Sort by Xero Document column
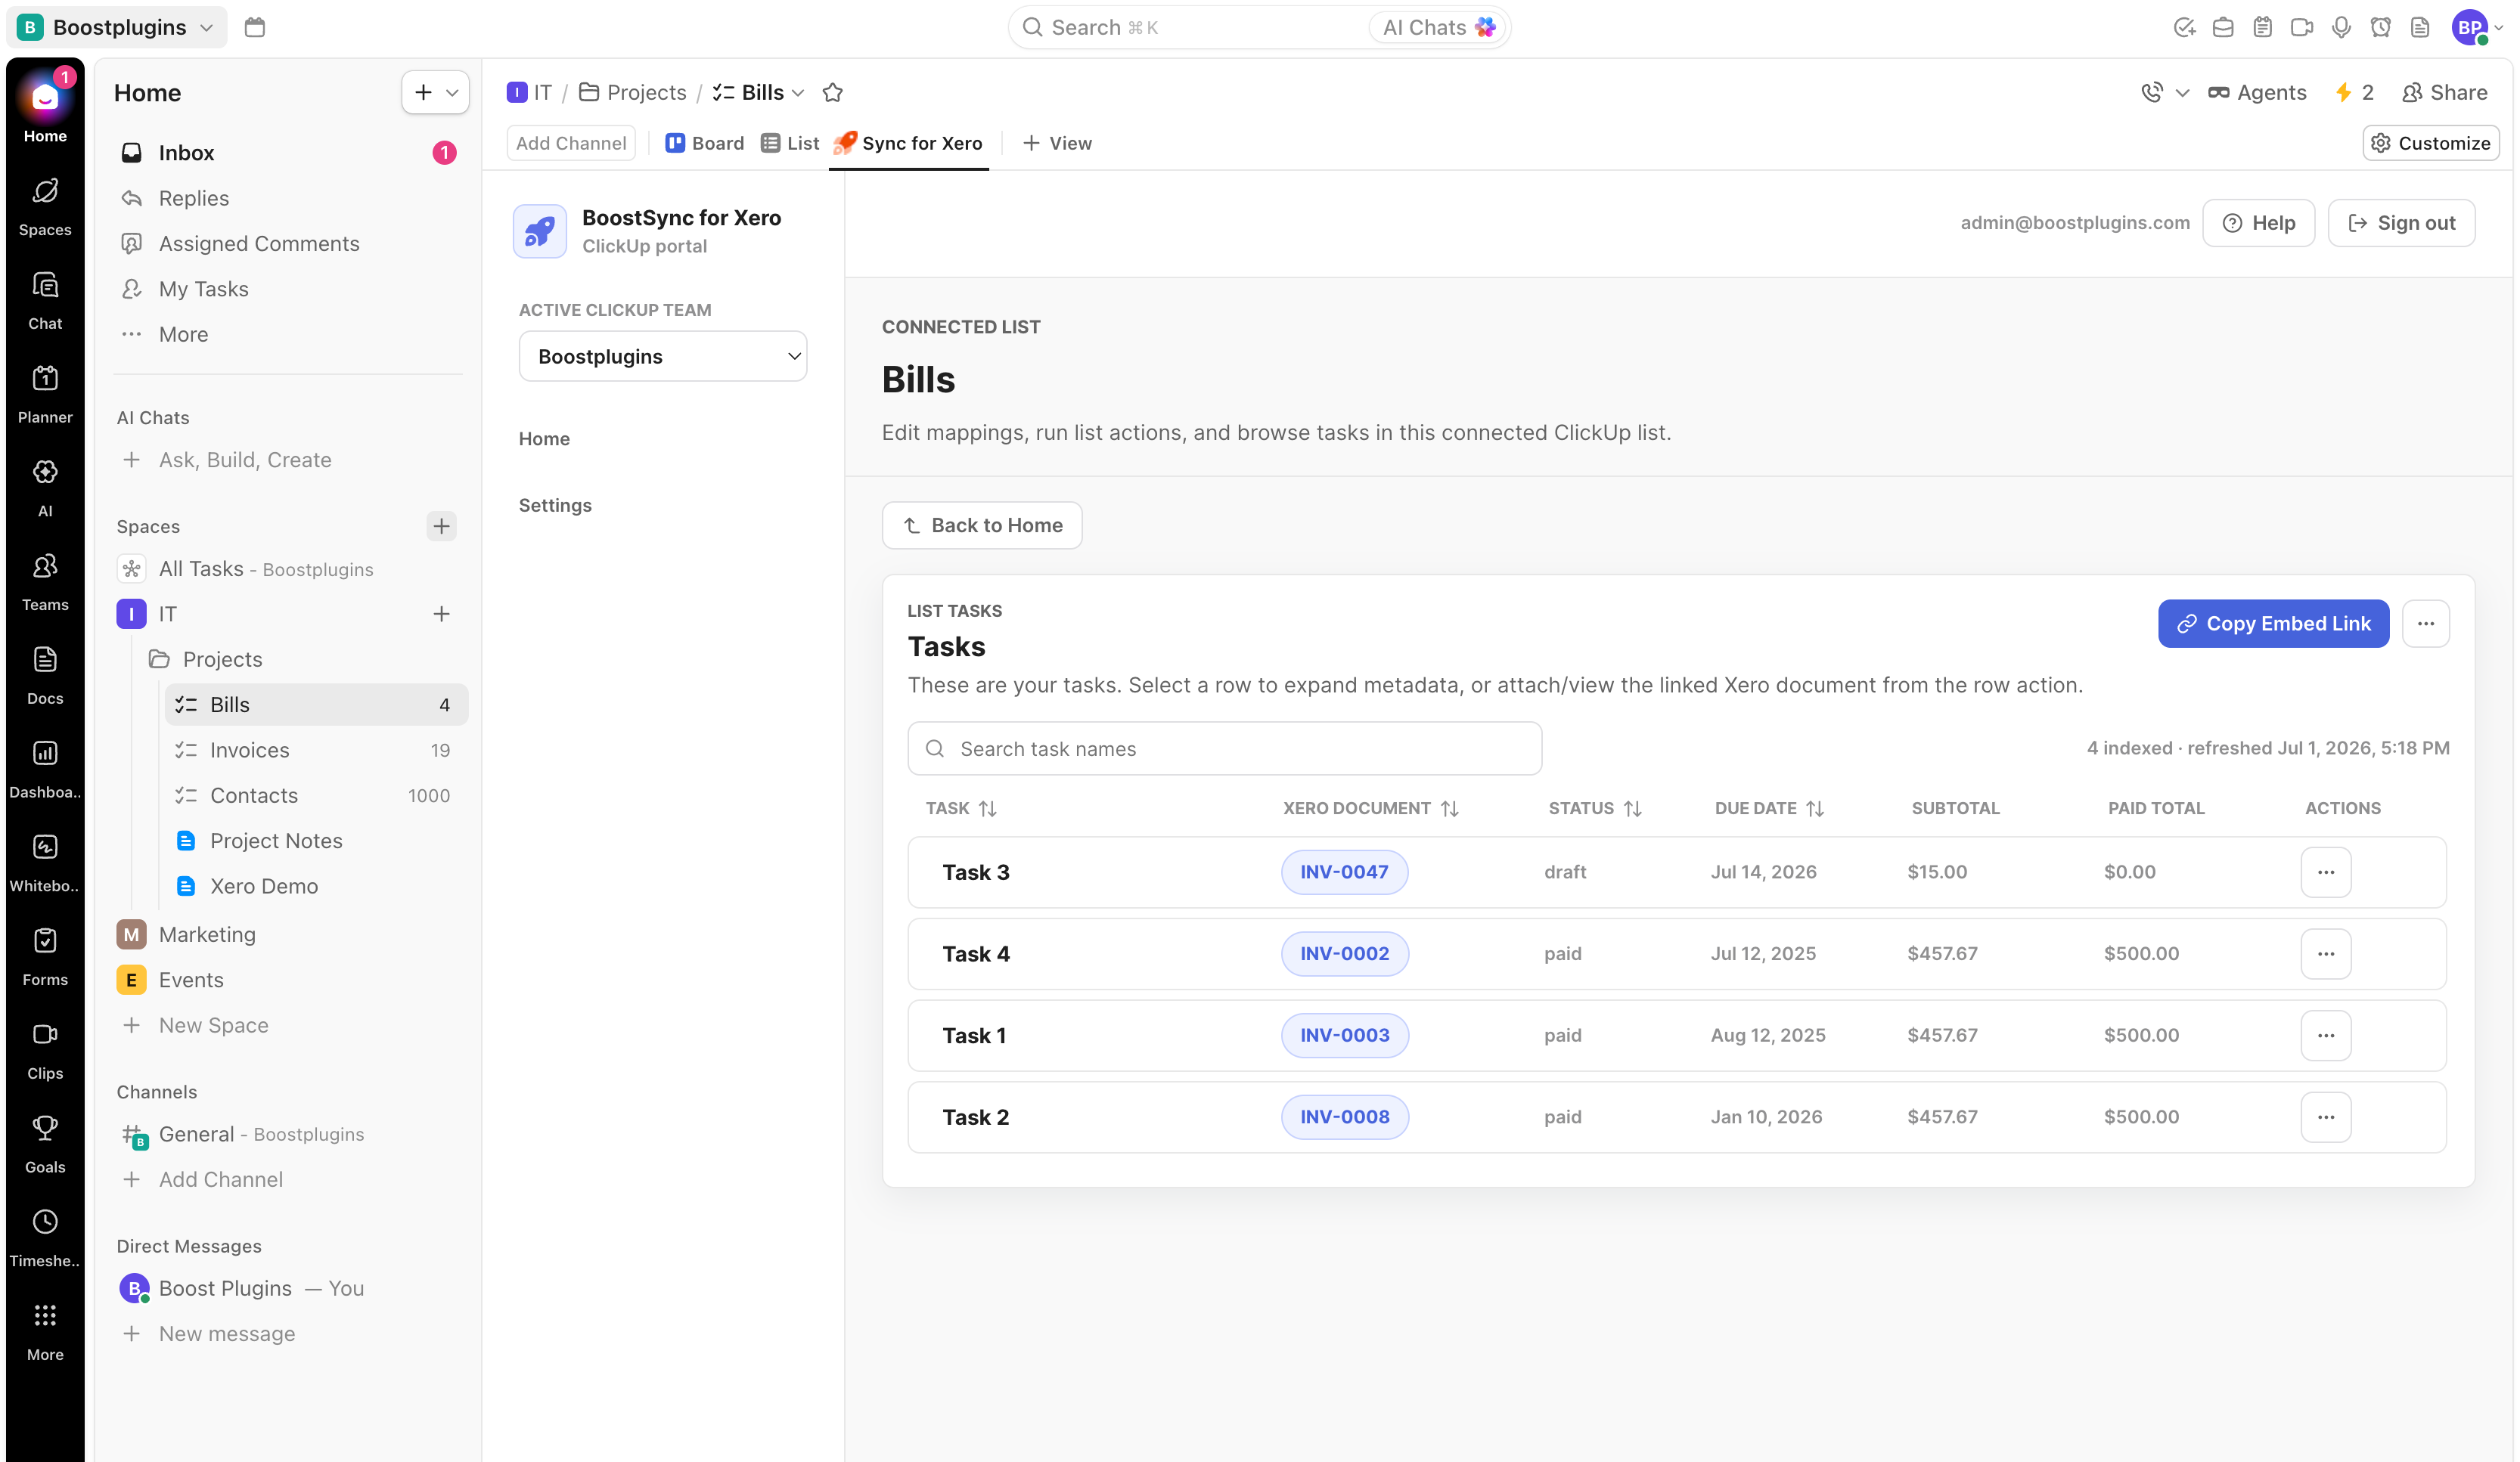2520x1462 pixels. coord(1371,808)
